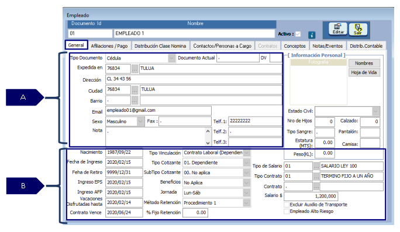
Task: Click the Documento Actual field
Action: [x=238, y=58]
